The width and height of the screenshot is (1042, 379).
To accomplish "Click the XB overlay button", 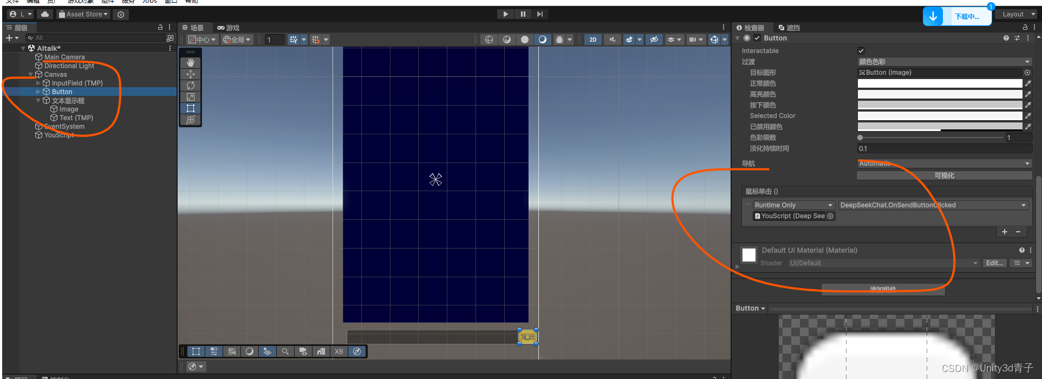I will pyautogui.click(x=338, y=351).
